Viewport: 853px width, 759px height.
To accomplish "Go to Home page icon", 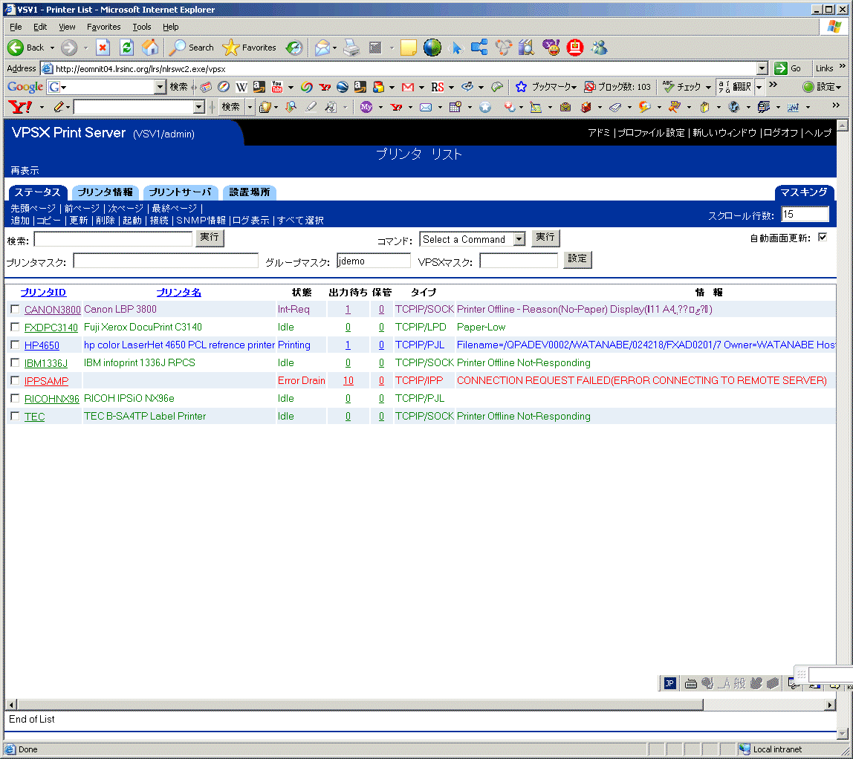I will click(x=150, y=48).
